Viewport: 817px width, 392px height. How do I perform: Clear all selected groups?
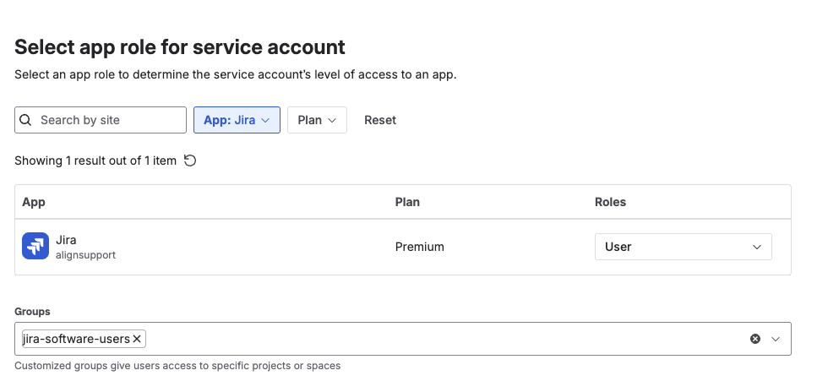click(x=755, y=339)
